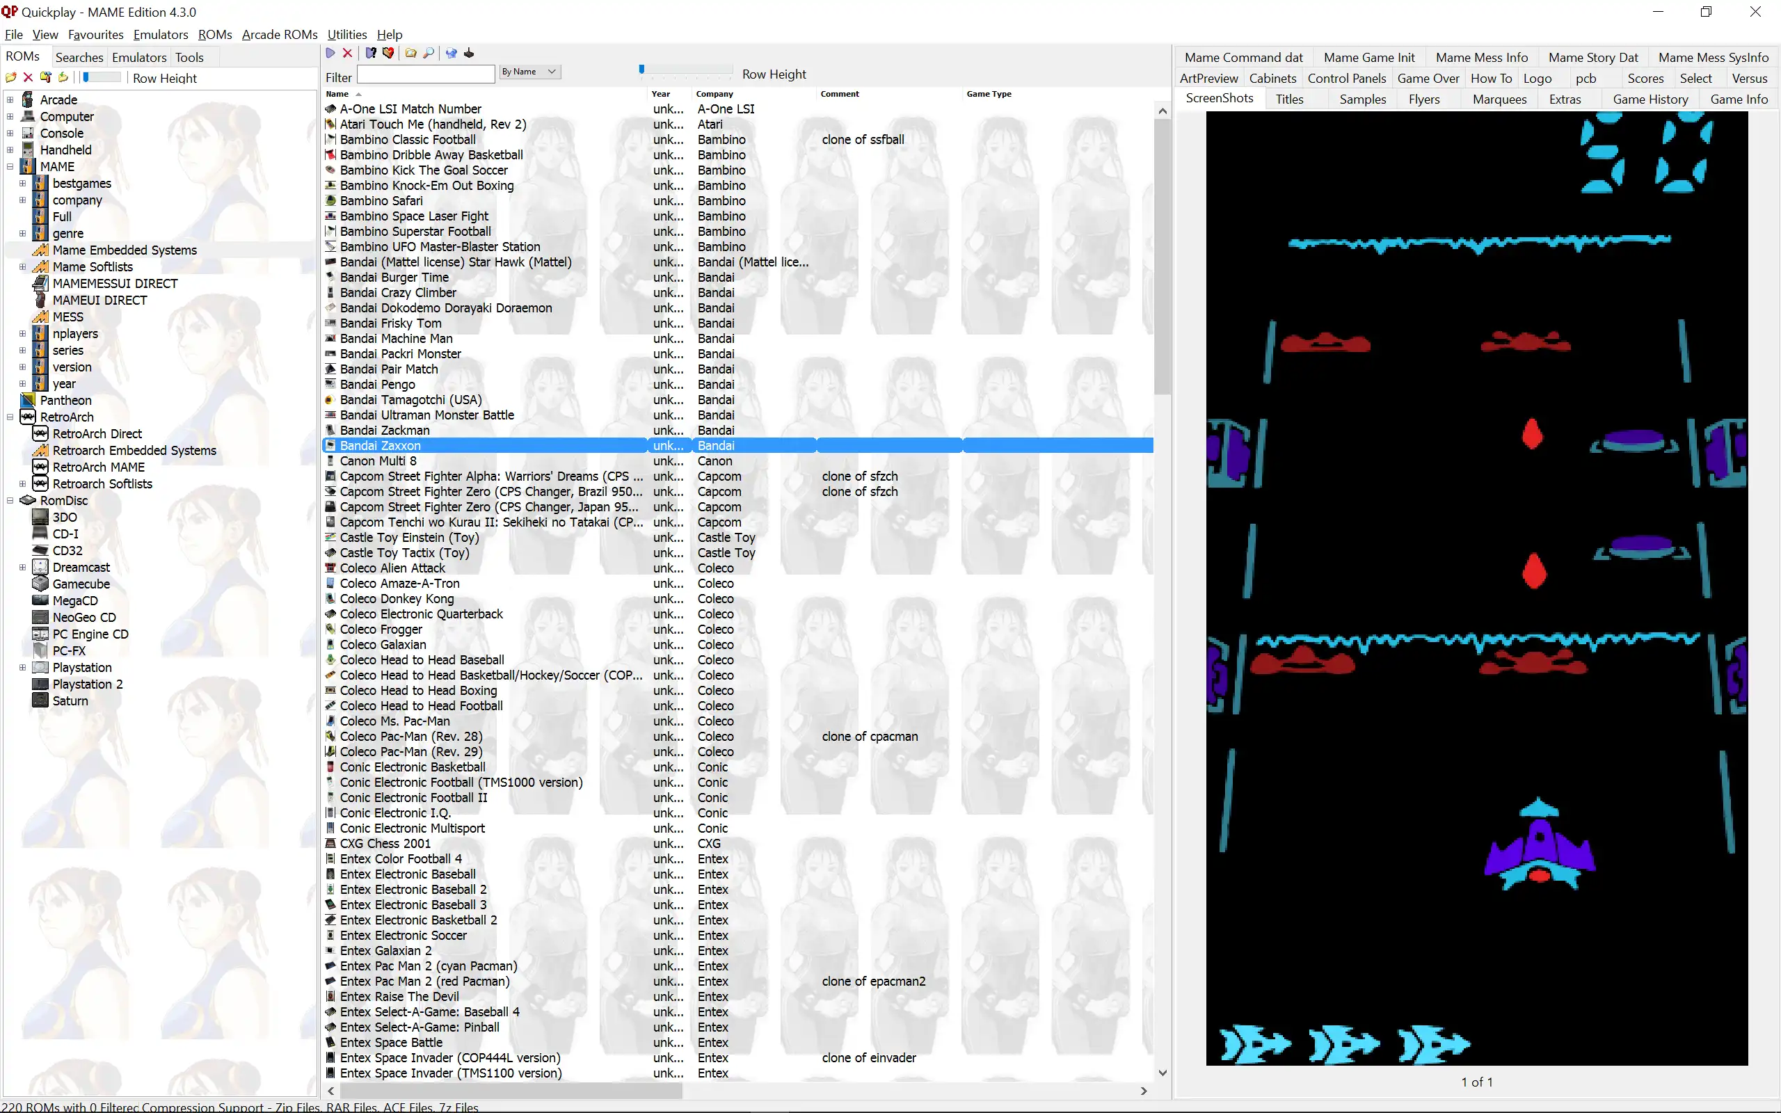This screenshot has height=1113, width=1781.
Task: Click the Marquees tab icon
Action: [x=1499, y=99]
